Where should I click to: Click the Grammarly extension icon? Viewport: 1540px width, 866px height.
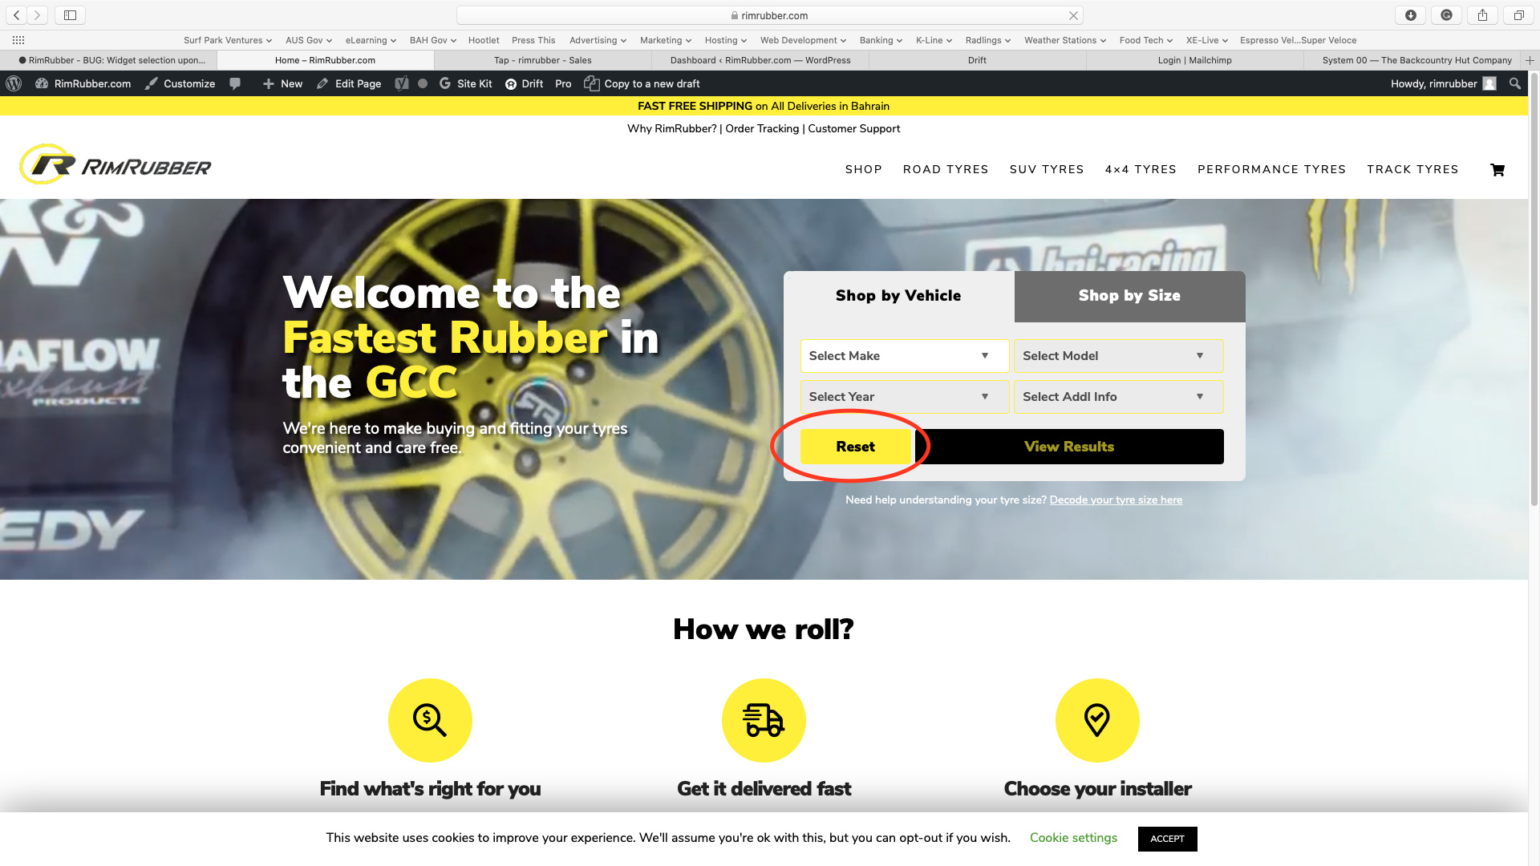(1447, 15)
